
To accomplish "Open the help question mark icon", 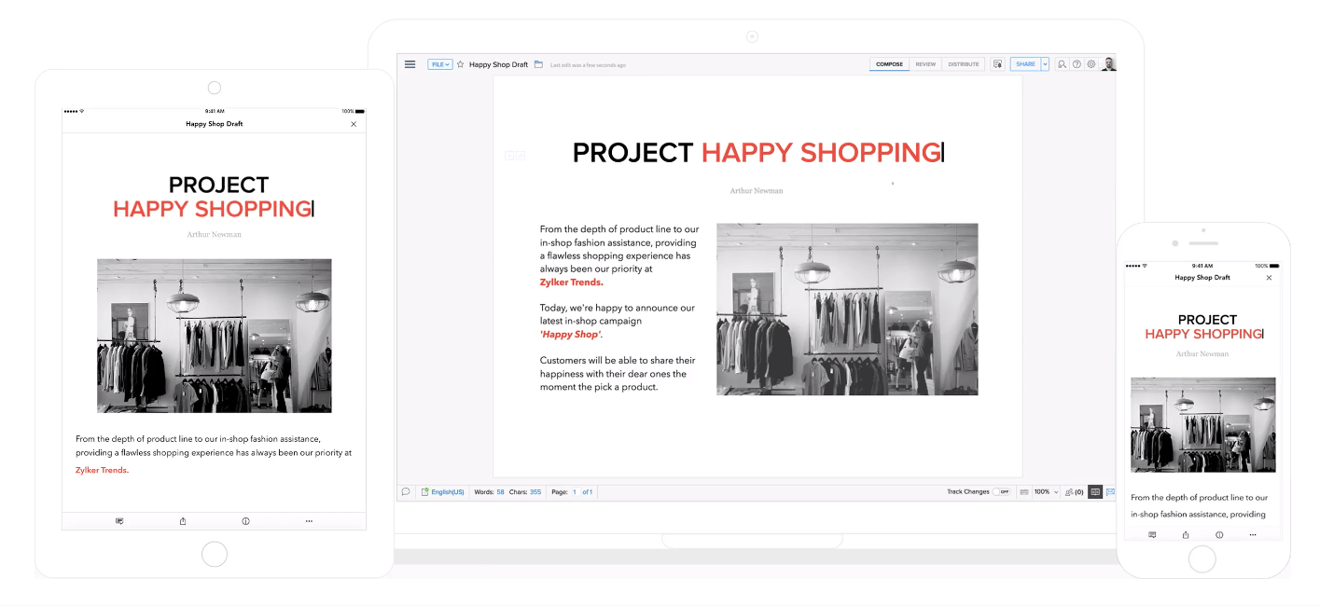I will [x=1077, y=64].
